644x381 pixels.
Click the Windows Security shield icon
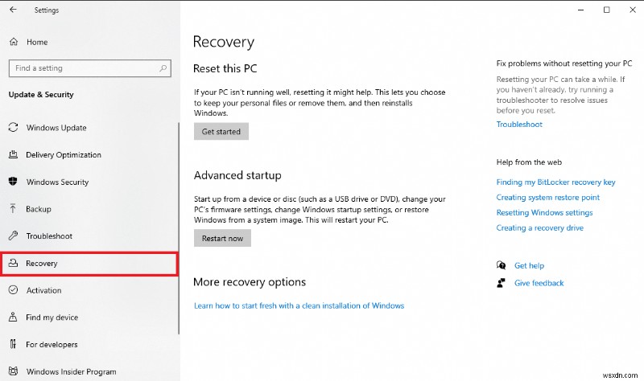13,182
